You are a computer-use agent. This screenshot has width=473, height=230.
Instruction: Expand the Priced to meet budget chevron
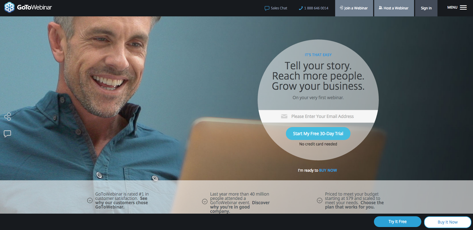click(320, 201)
